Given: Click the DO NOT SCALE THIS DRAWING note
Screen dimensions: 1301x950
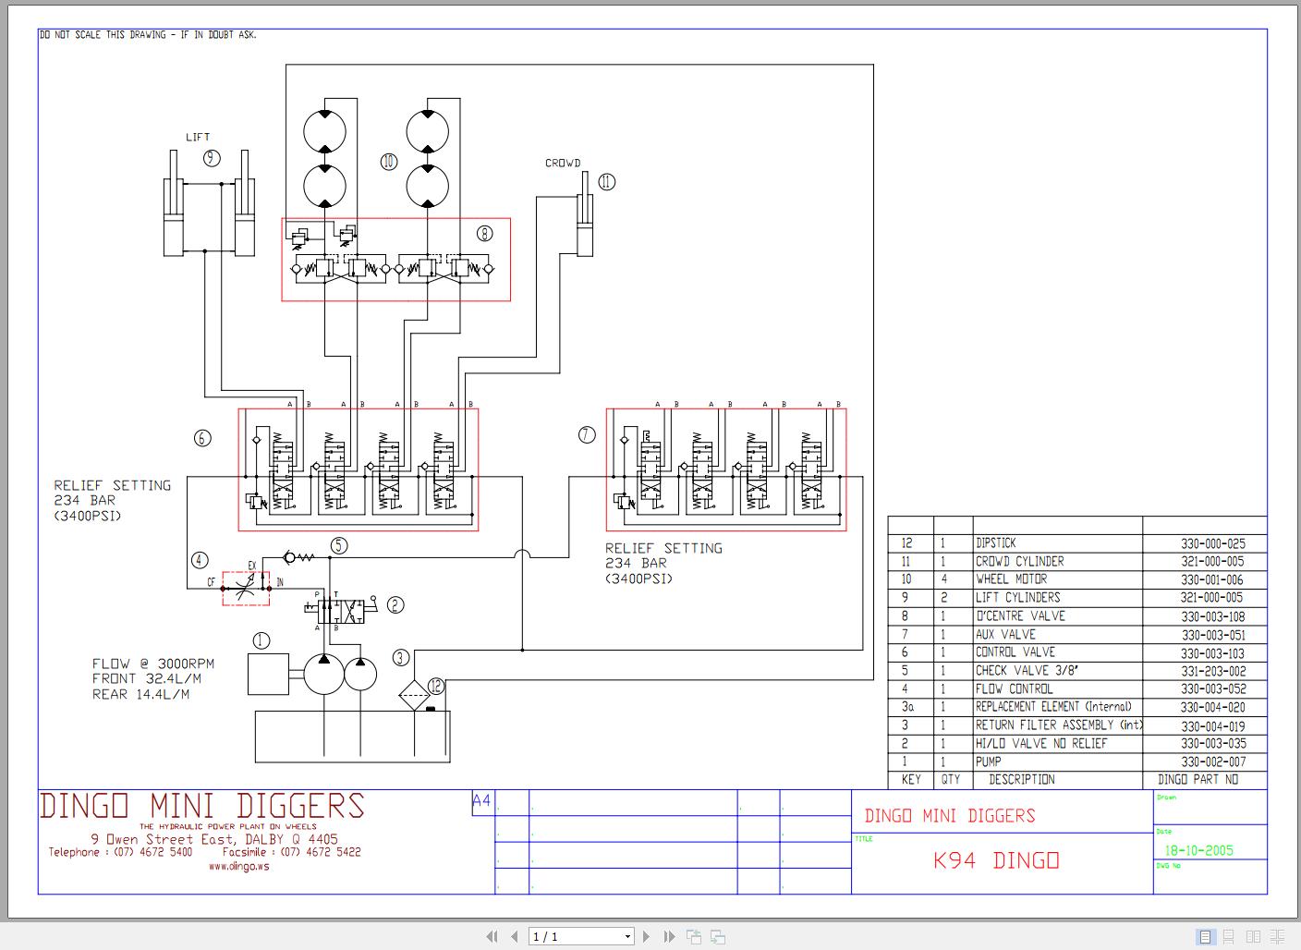Looking at the screenshot, I should 148,34.
